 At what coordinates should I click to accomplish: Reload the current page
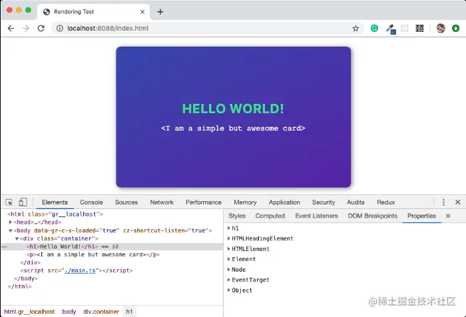click(x=41, y=28)
